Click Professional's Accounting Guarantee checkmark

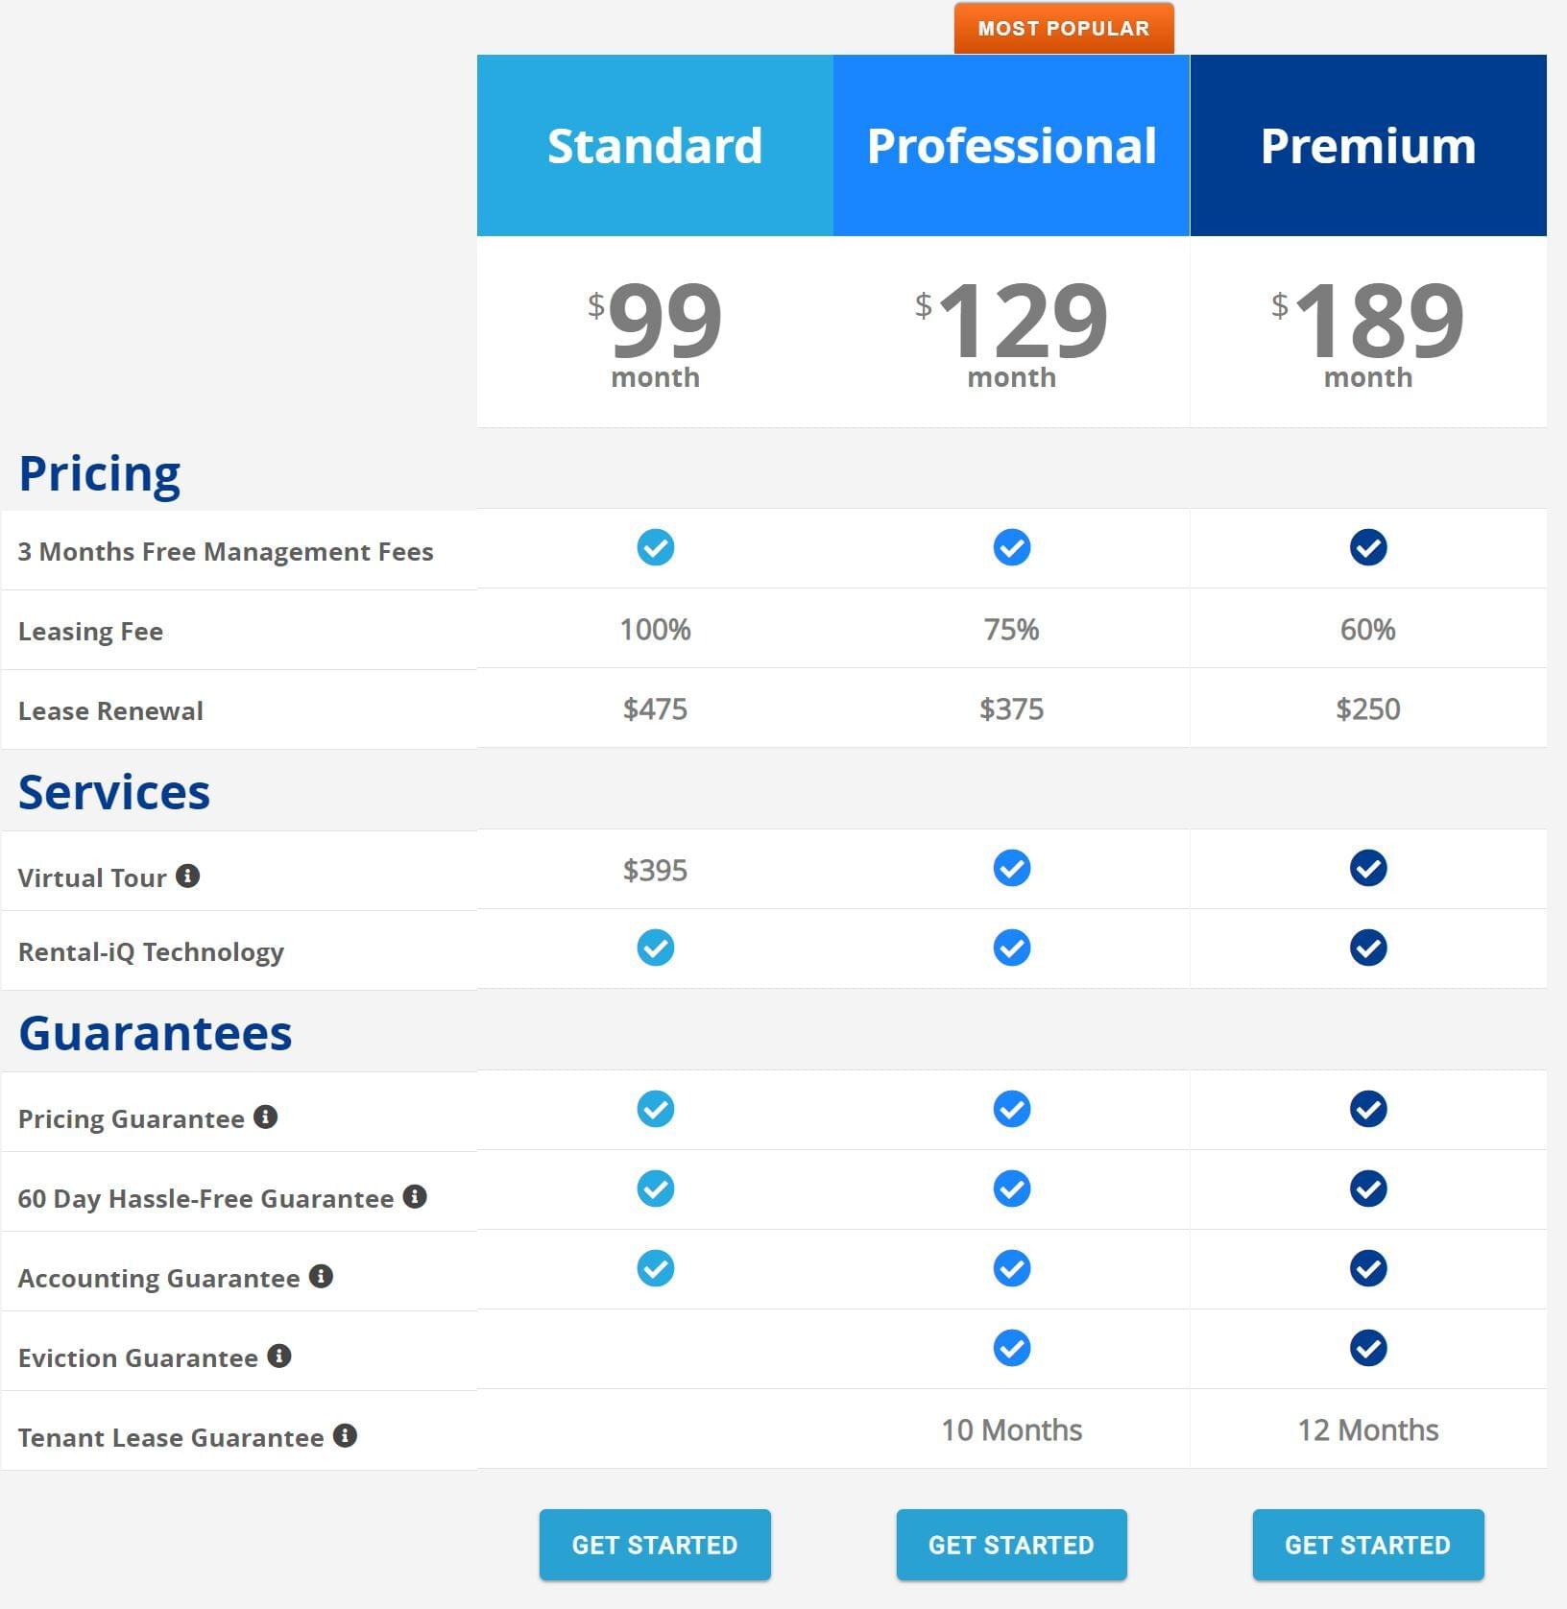pyautogui.click(x=1012, y=1268)
